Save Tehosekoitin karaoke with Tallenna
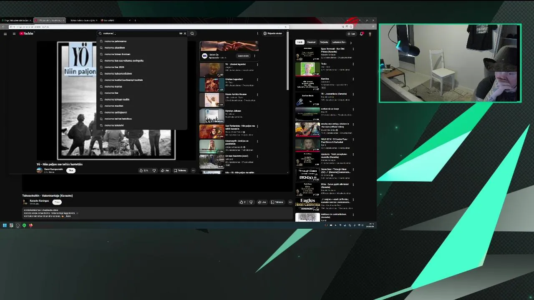This screenshot has height=300, width=534. point(277,202)
